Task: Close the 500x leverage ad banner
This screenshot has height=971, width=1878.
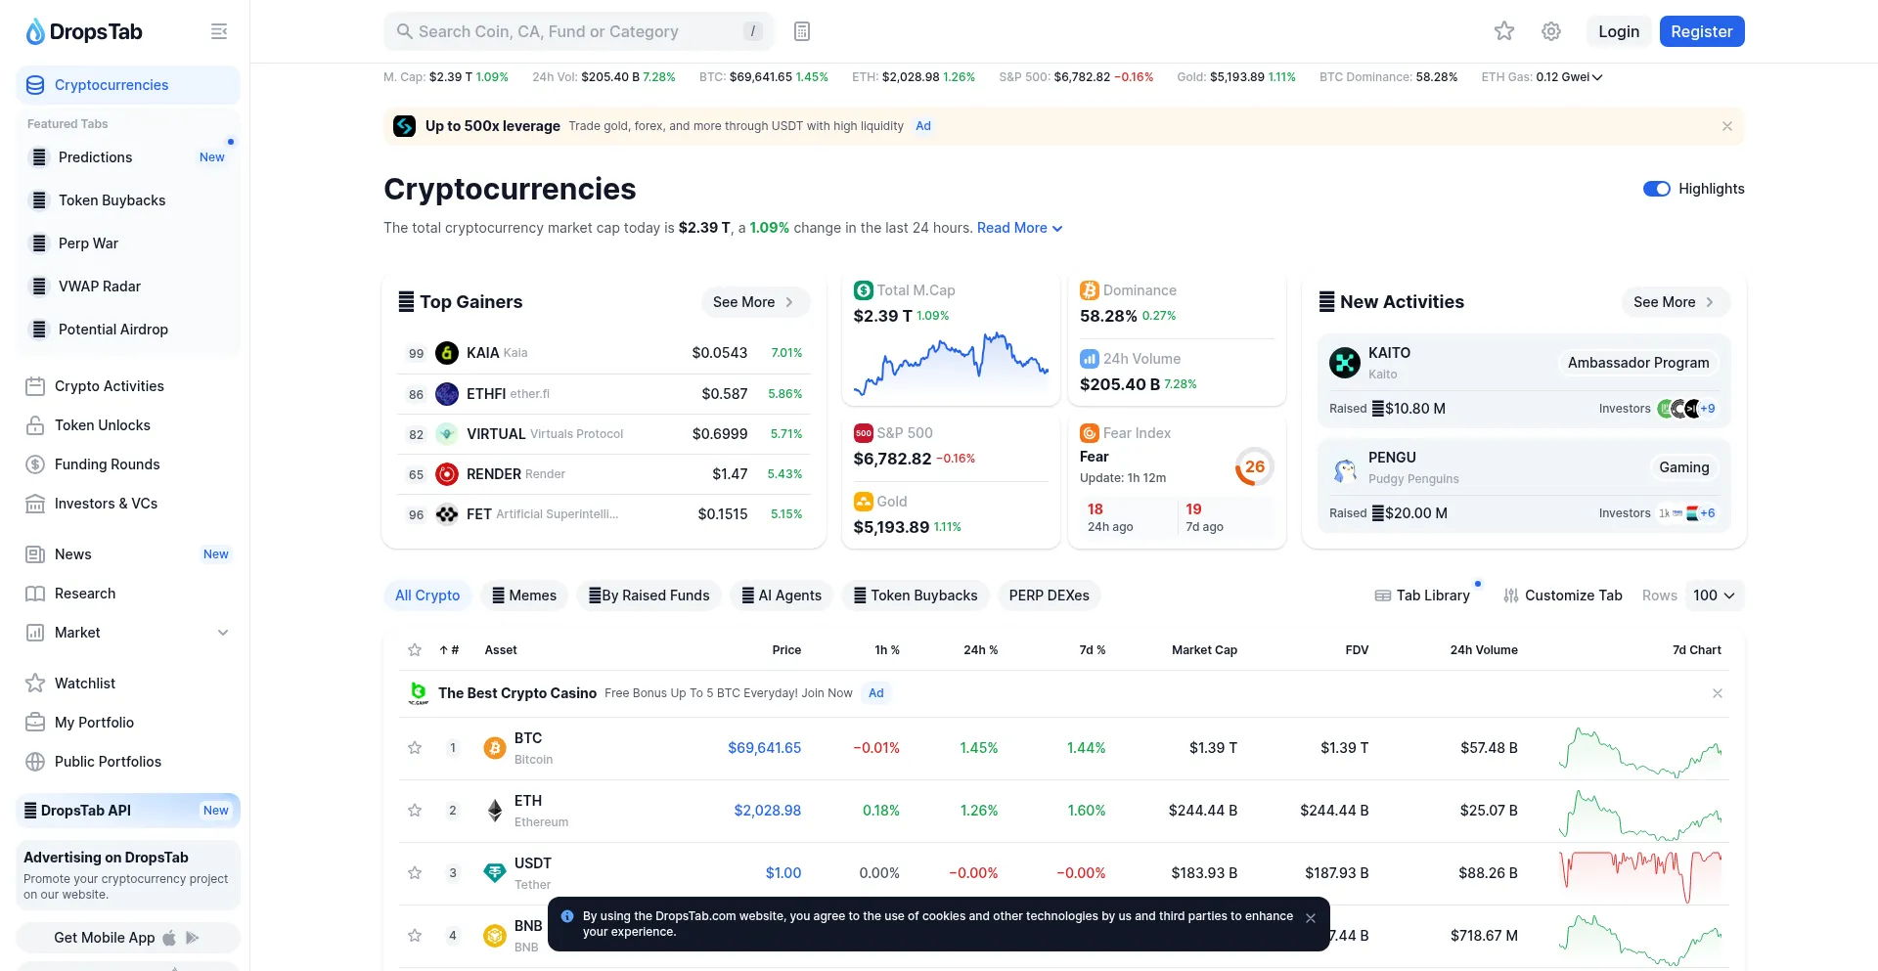Action: click(x=1727, y=126)
